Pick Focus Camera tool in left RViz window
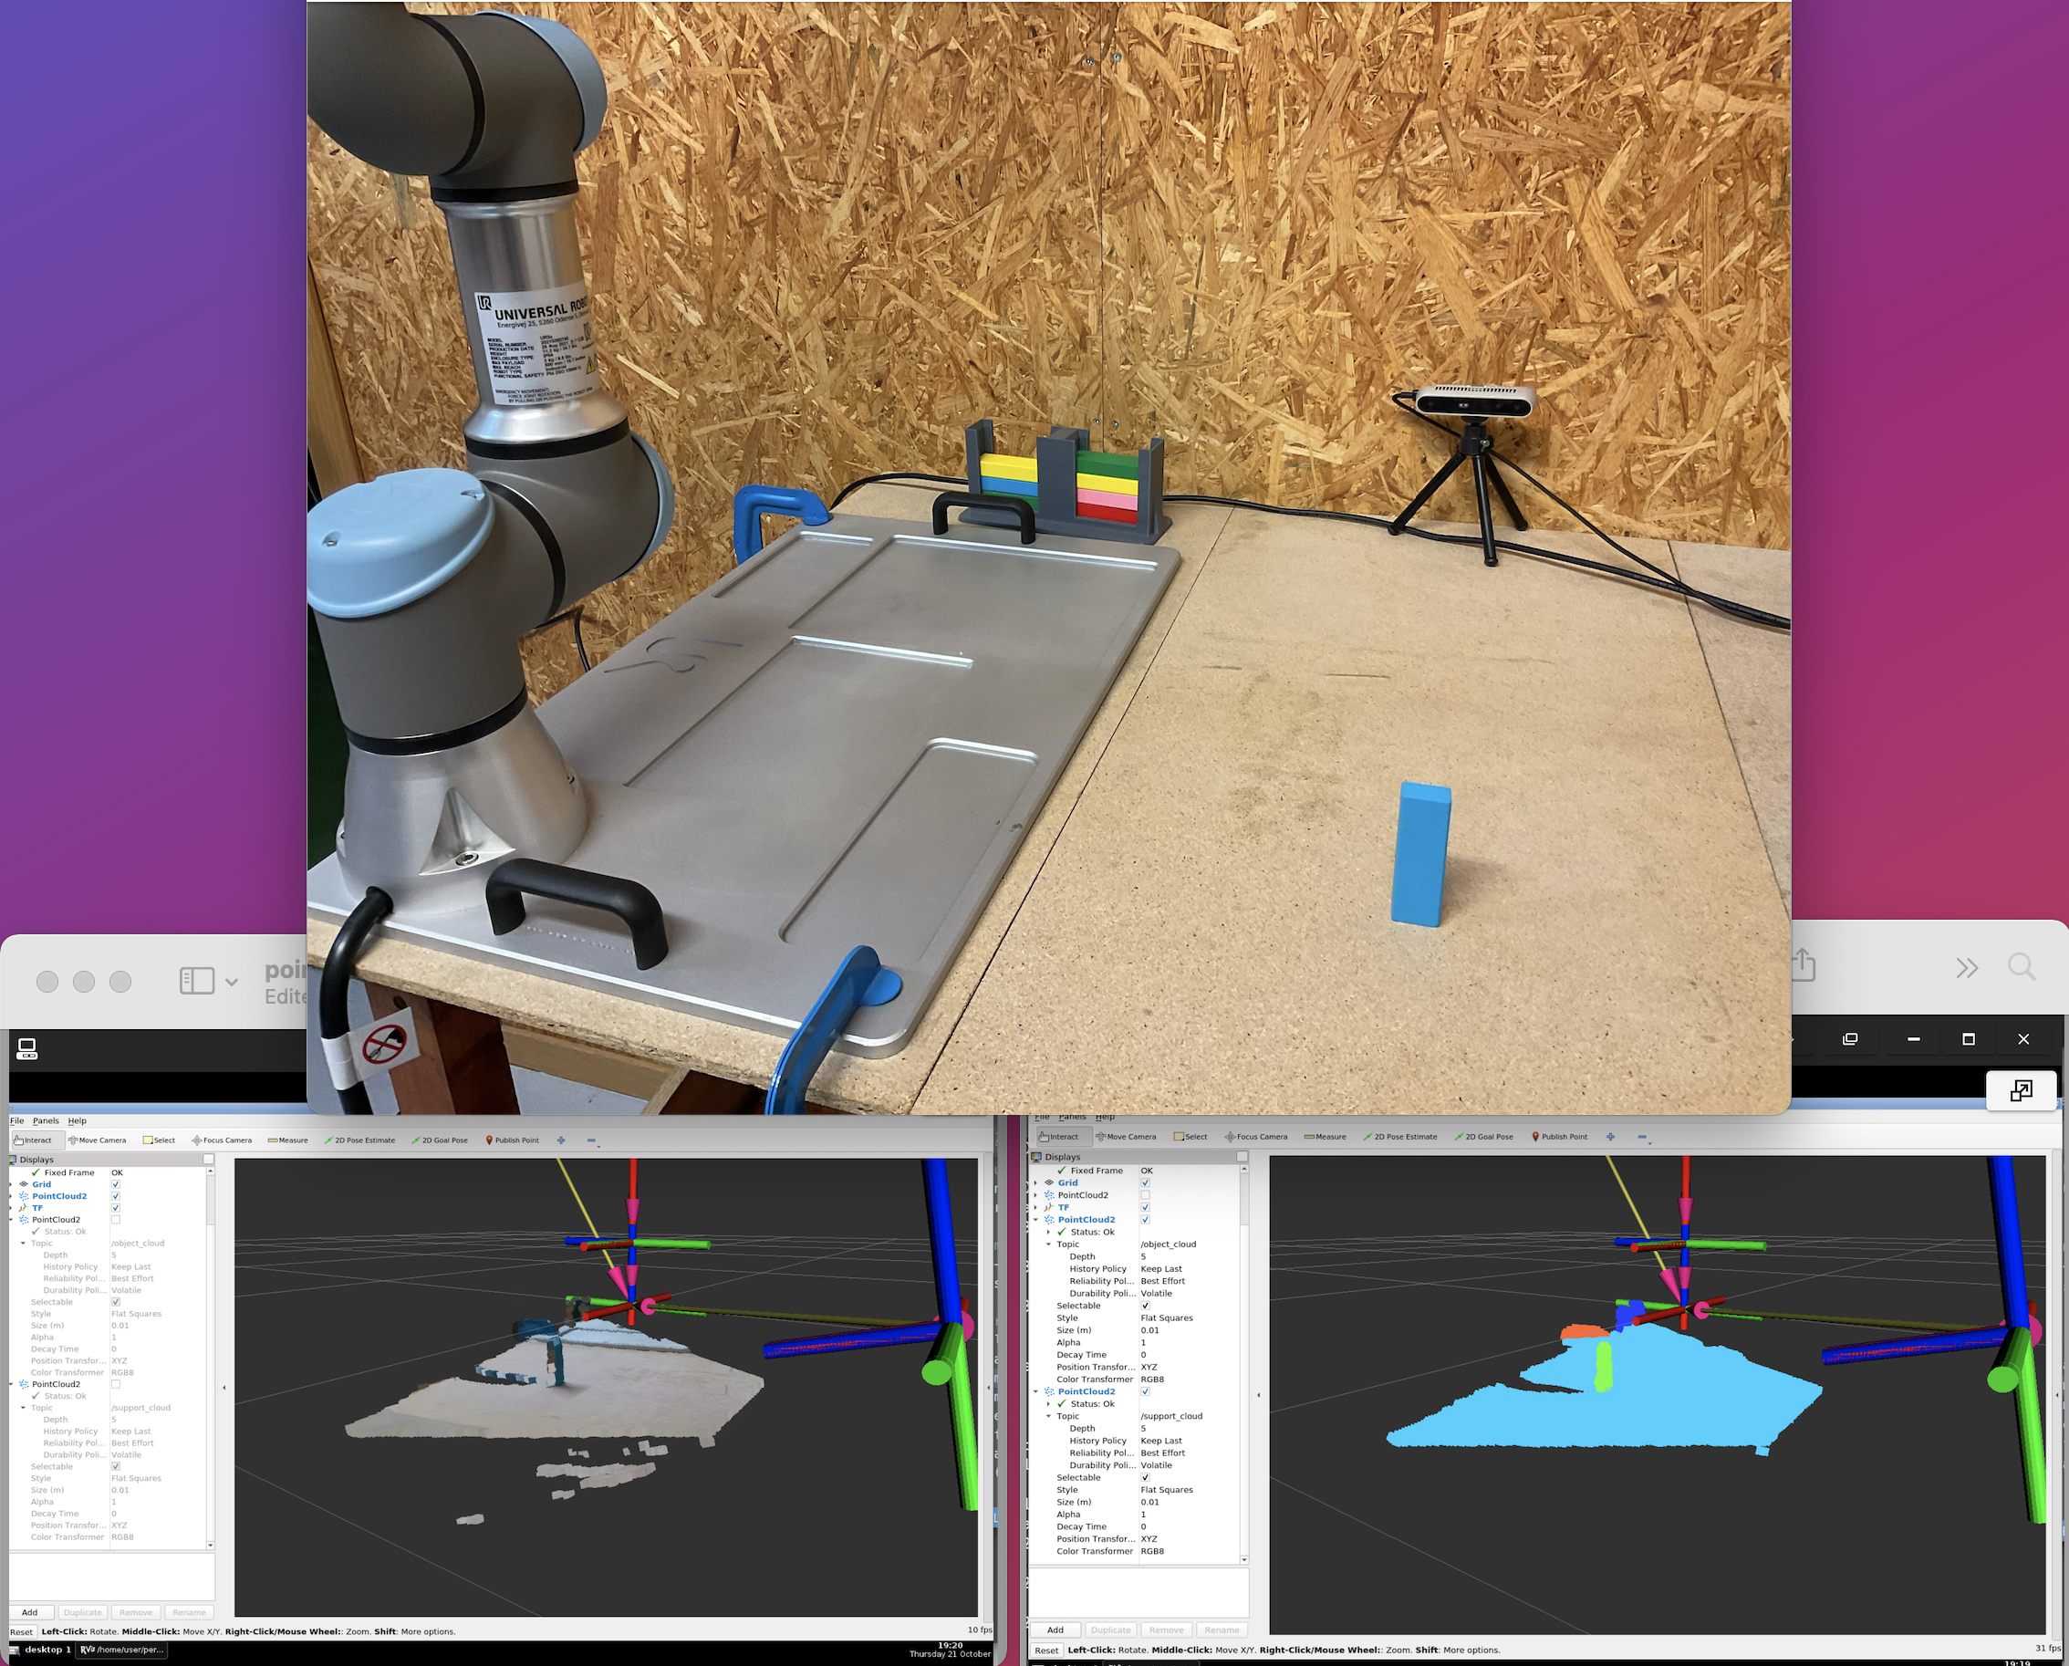 coord(222,1140)
